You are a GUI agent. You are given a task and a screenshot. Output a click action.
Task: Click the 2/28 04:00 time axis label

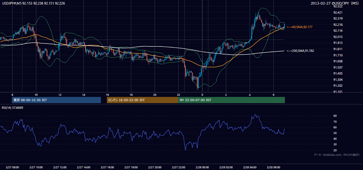pyautogui.click(x=250, y=167)
